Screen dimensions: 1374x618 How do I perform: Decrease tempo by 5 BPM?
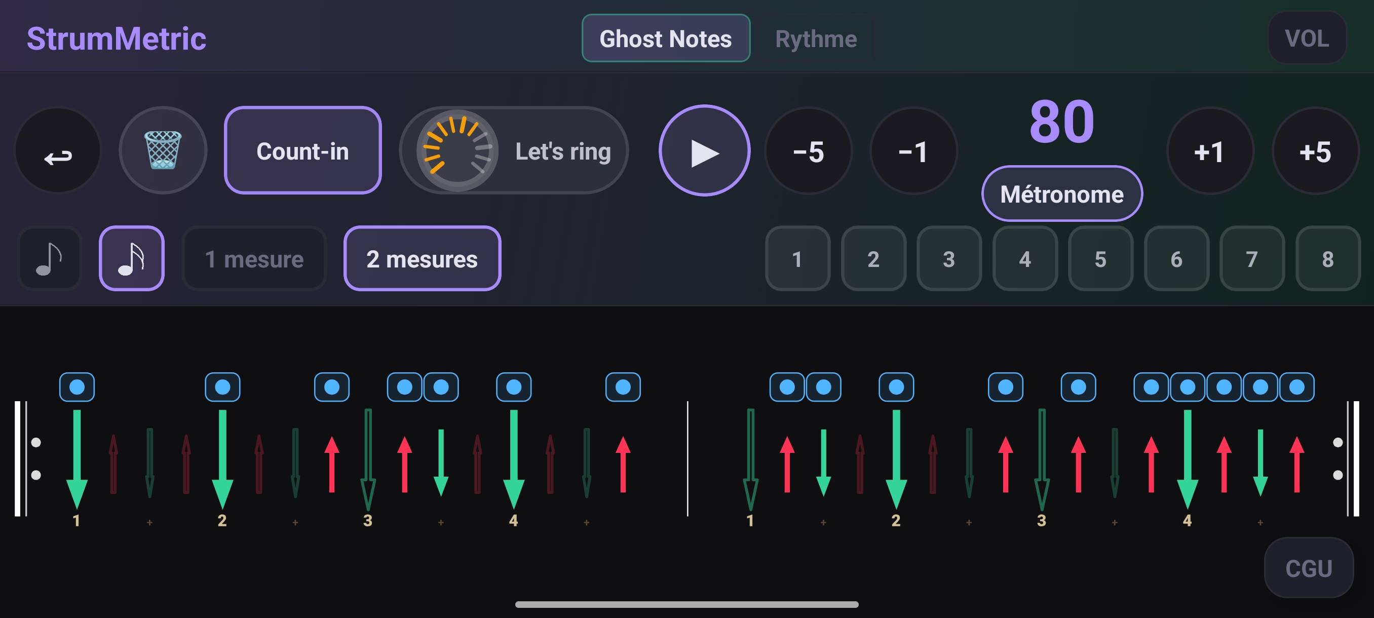click(x=808, y=151)
